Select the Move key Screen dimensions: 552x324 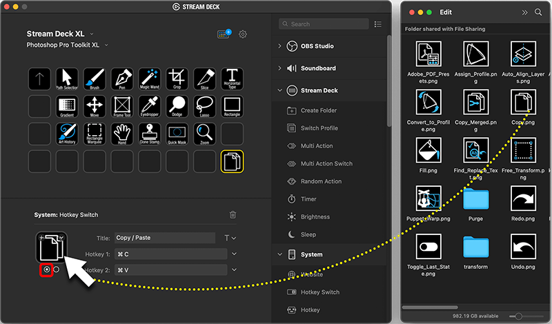(95, 106)
